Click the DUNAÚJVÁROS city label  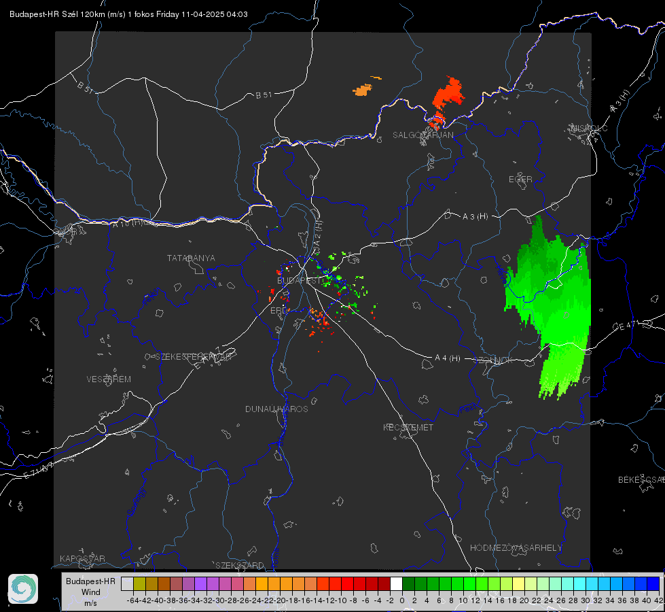click(276, 409)
